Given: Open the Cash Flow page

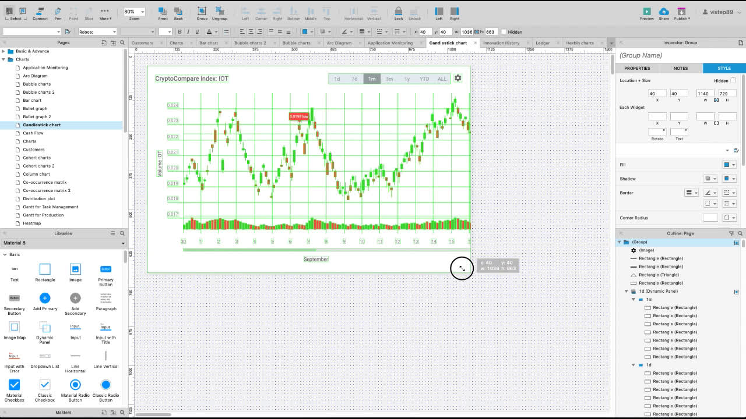Looking at the screenshot, I should 33,133.
